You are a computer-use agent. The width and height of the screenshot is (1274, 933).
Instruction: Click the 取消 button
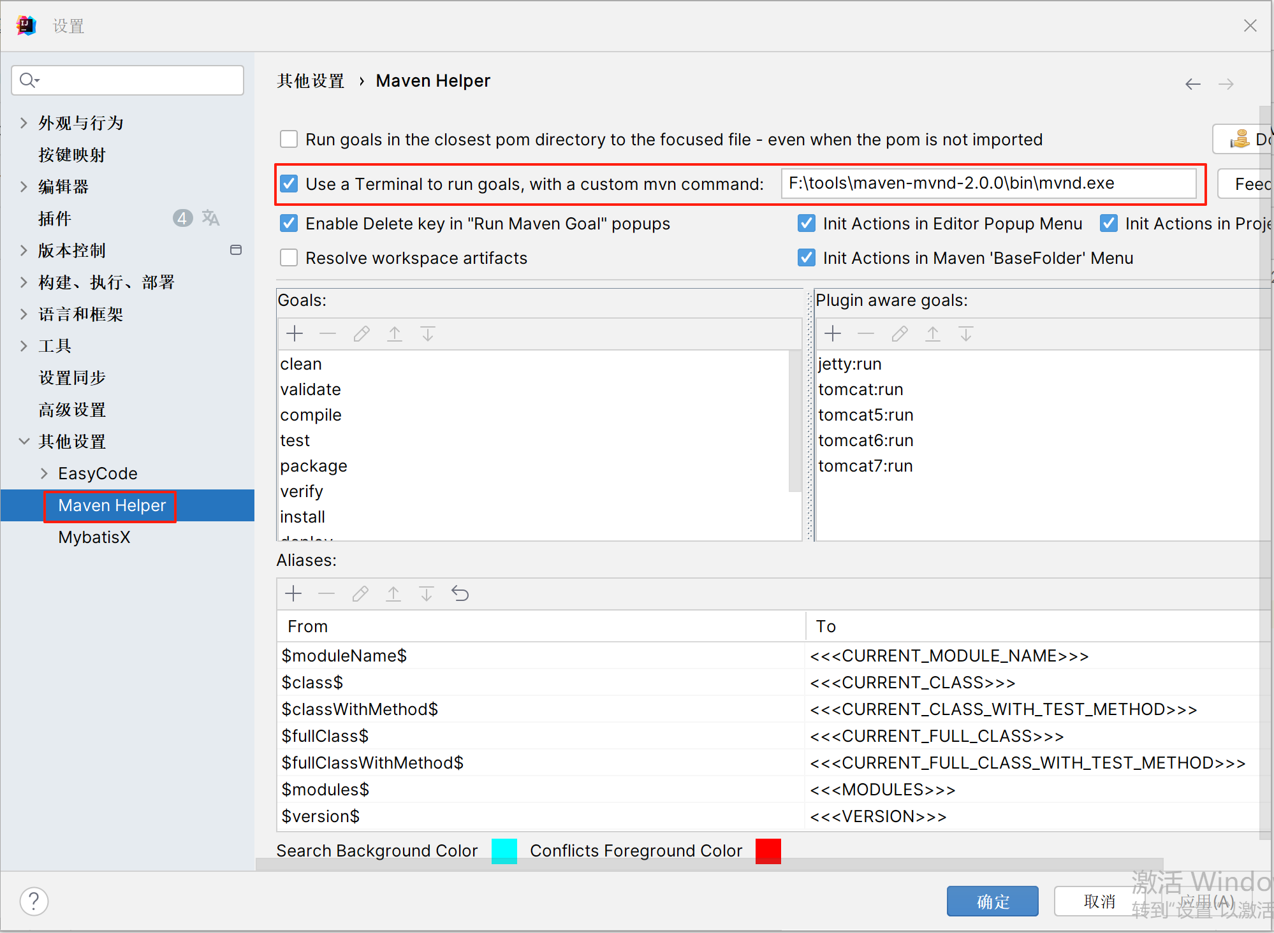pos(1099,901)
